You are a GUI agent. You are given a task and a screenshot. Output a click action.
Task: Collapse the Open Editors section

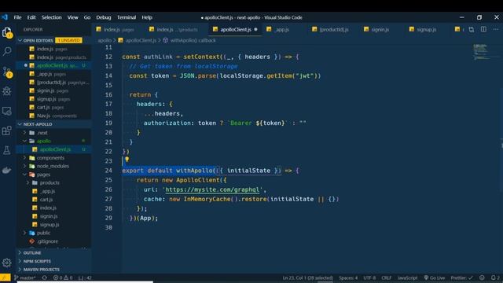tap(20, 40)
